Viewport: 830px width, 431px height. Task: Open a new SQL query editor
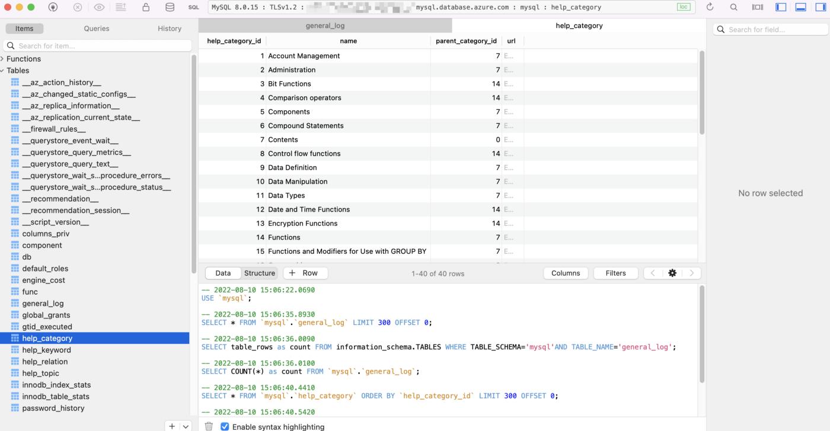click(193, 7)
